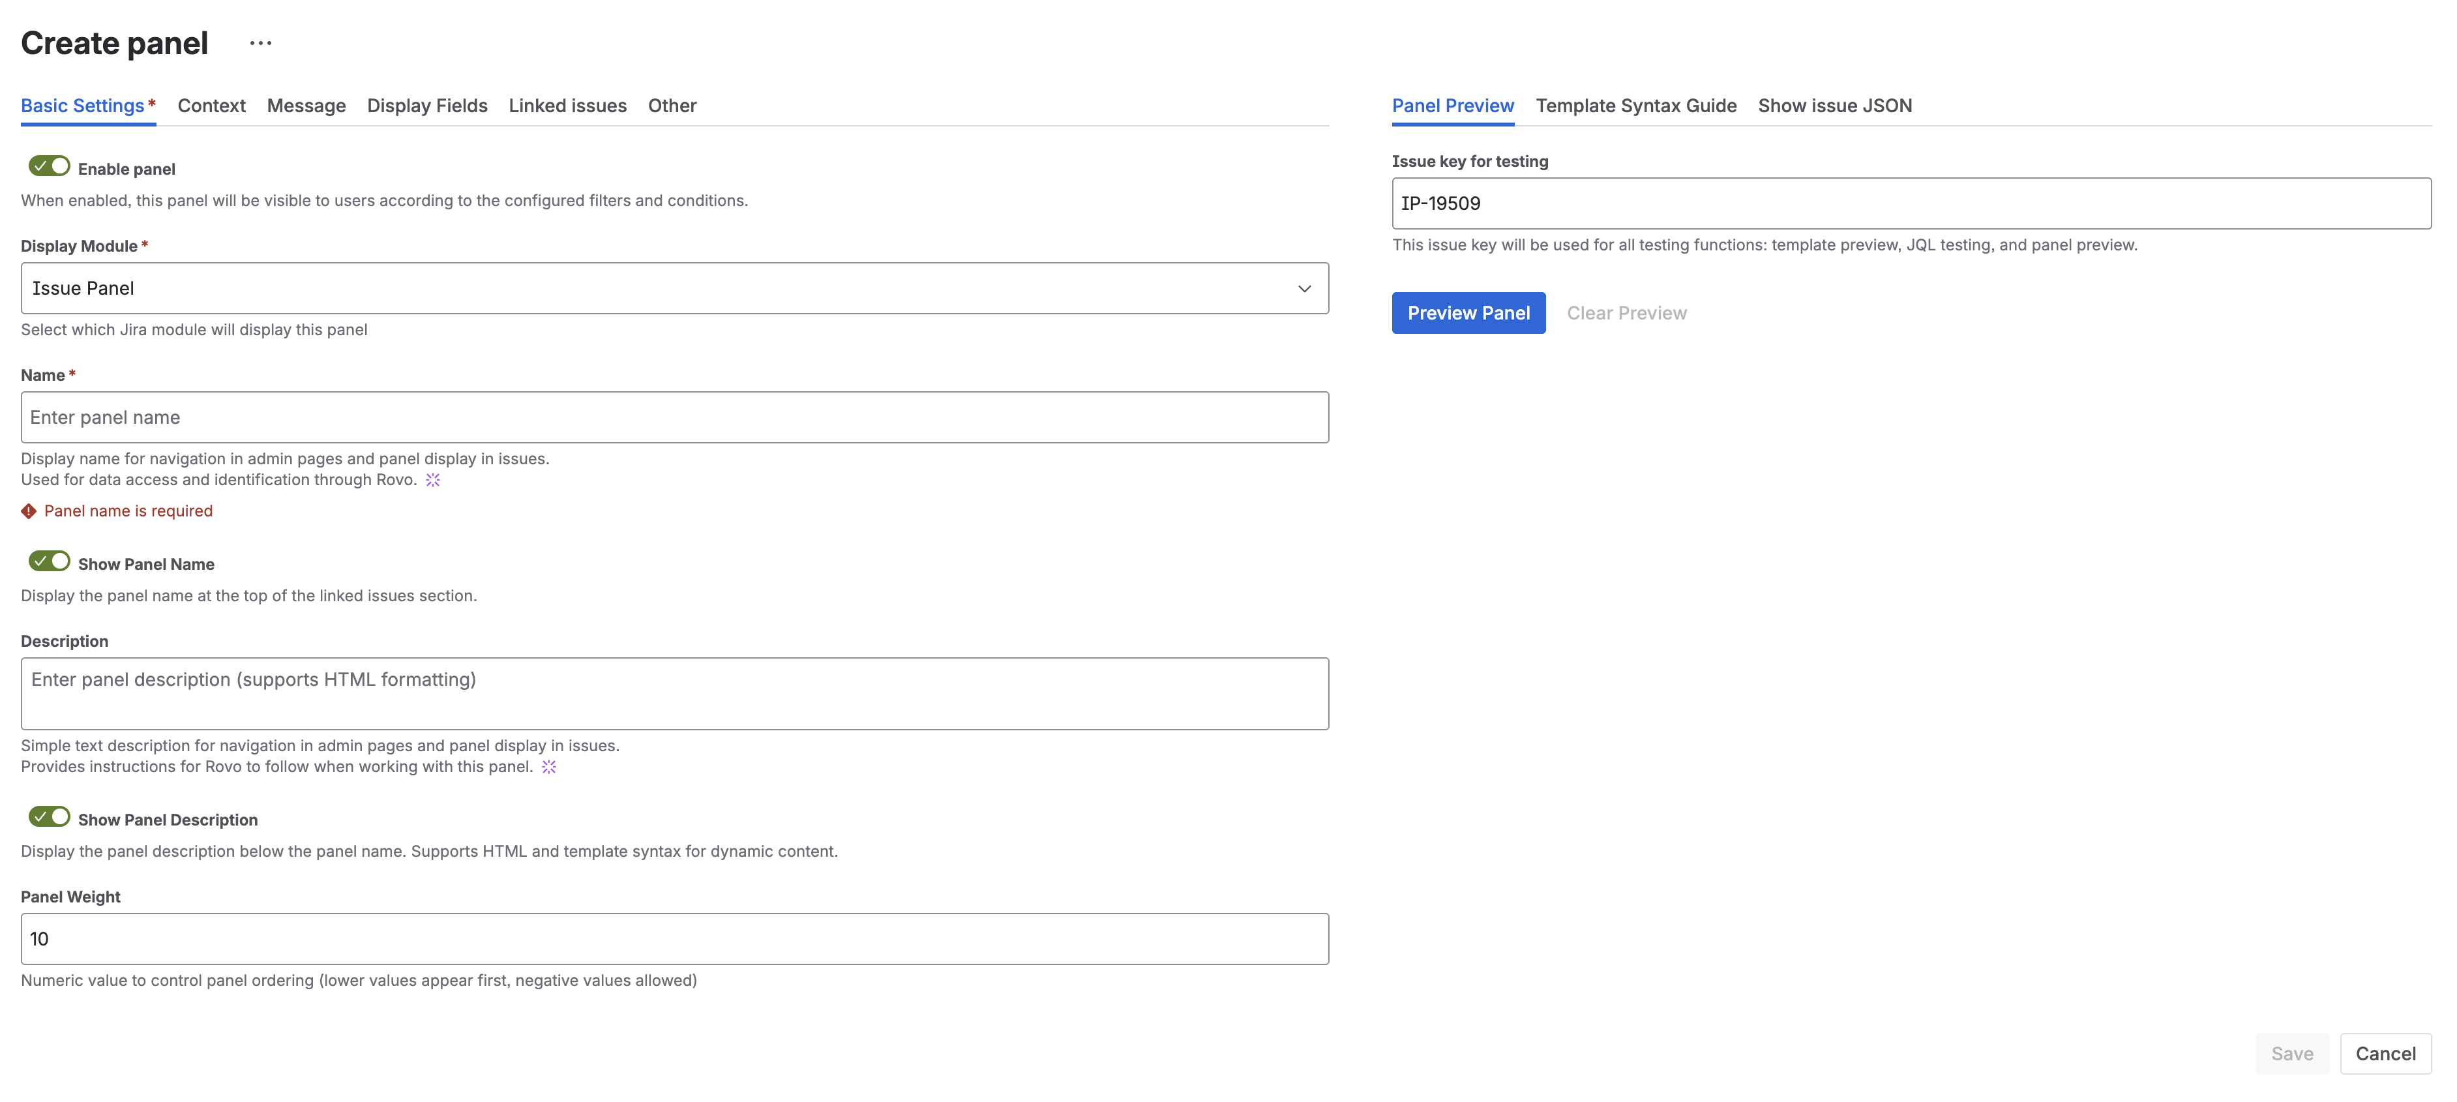
Task: Click the Preview Panel button
Action: (1468, 313)
